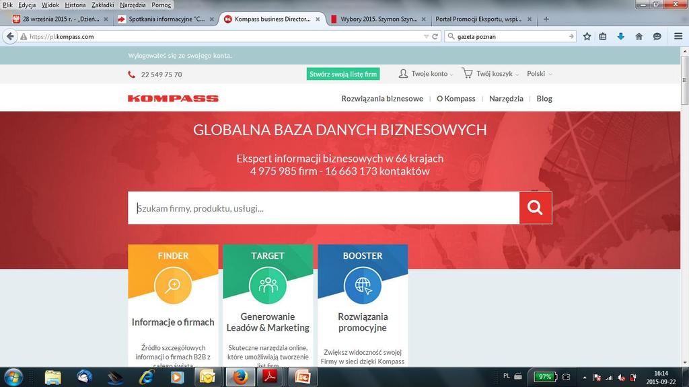
Task: Switch to 'Wybory 2015. Szymon Szyn...' tab
Action: tap(378, 19)
